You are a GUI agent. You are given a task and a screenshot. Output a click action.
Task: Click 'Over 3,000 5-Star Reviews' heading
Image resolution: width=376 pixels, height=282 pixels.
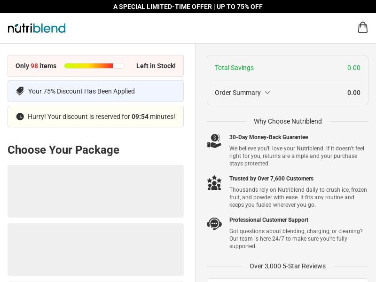click(x=288, y=266)
